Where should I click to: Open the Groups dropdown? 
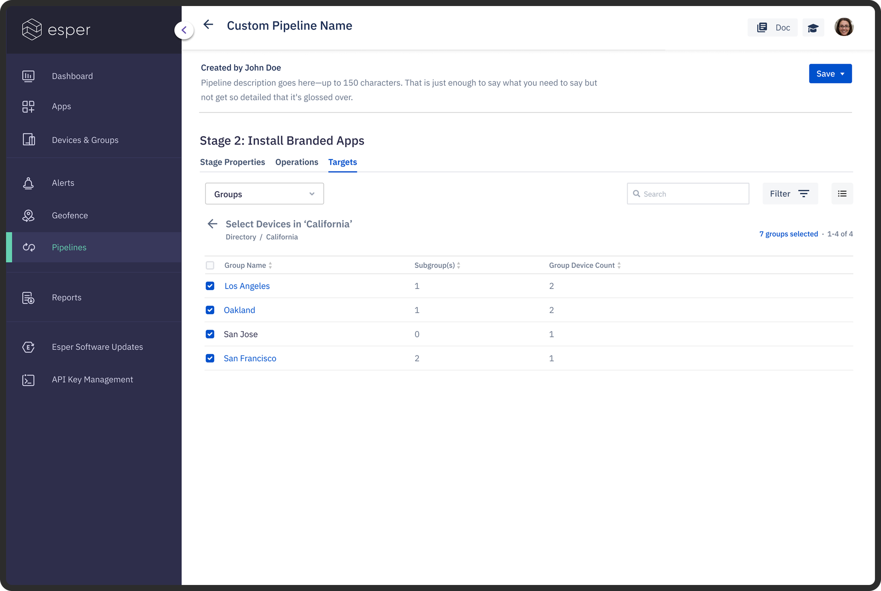click(264, 194)
